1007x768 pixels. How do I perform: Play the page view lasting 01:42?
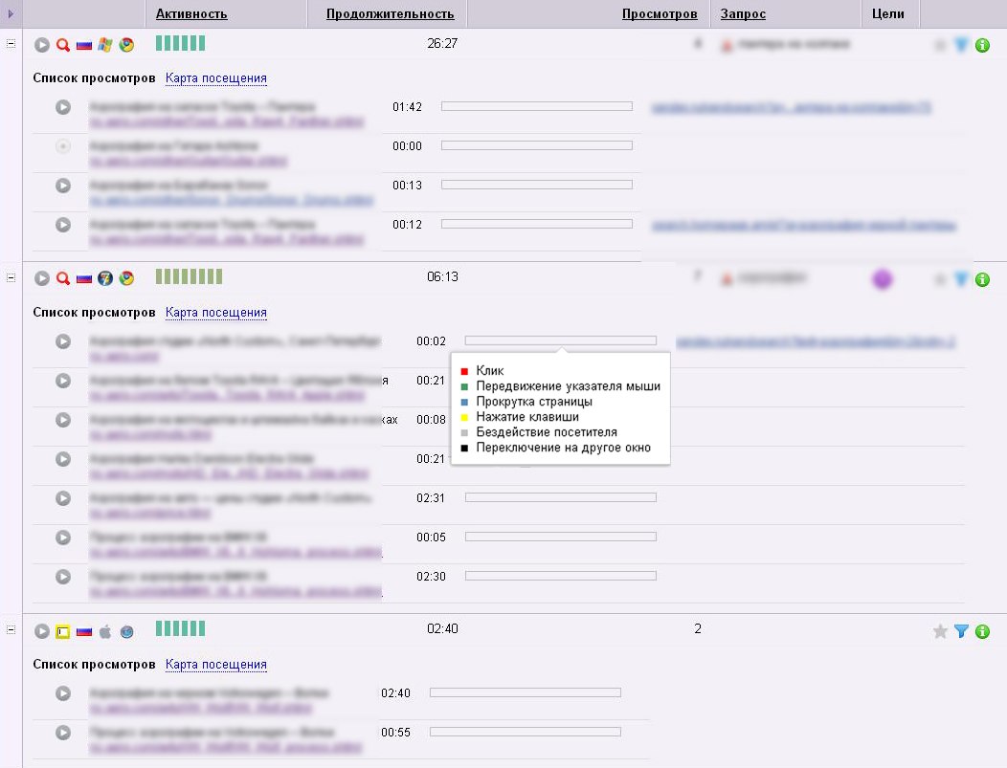[x=63, y=107]
